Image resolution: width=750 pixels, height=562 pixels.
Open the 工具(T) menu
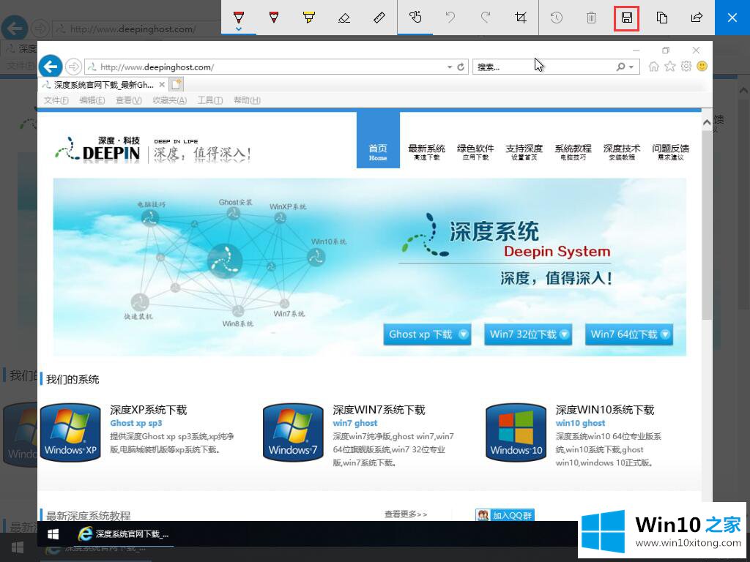click(210, 100)
